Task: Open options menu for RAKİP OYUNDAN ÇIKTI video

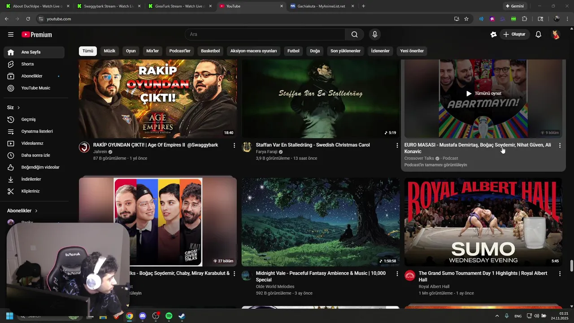Action: point(234,145)
